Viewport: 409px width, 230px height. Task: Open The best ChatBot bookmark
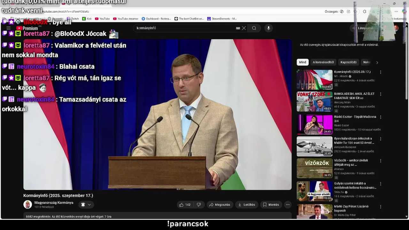point(189,19)
